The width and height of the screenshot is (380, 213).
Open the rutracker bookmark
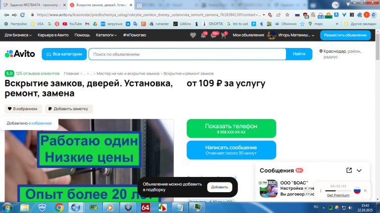click(159, 24)
